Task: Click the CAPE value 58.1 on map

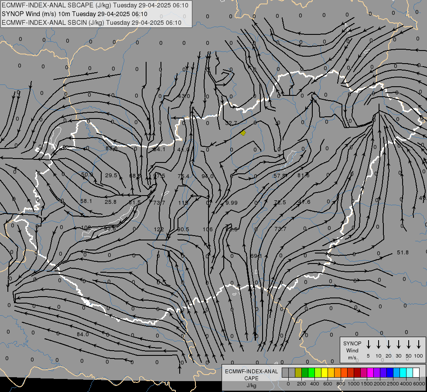Action: (86, 201)
